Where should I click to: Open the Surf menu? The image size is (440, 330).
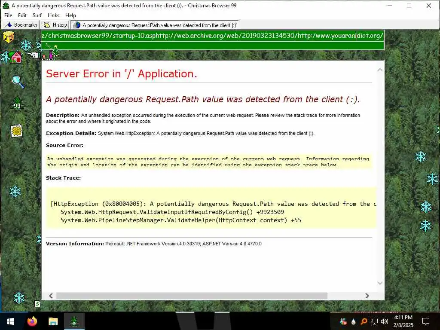[37, 15]
